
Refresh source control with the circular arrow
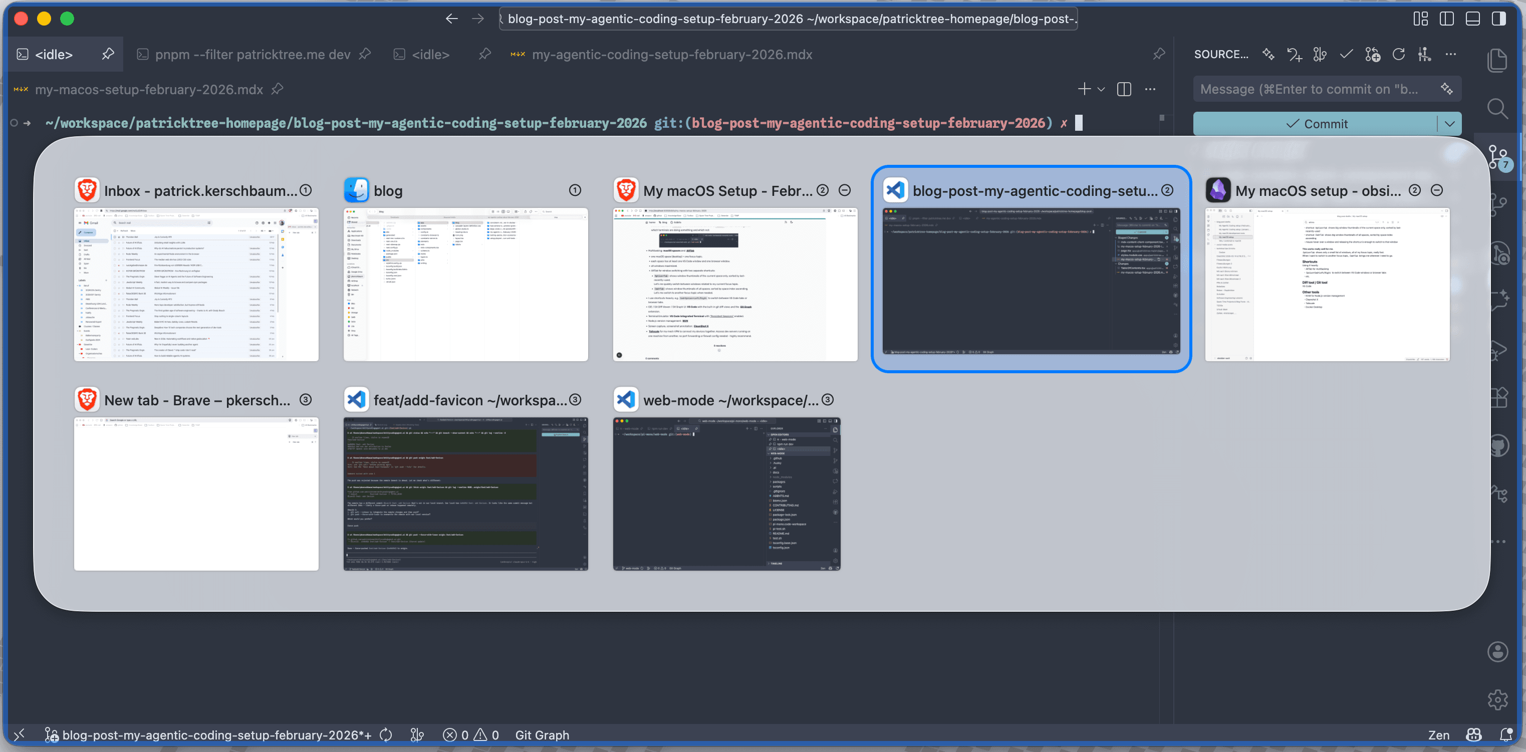click(1399, 54)
